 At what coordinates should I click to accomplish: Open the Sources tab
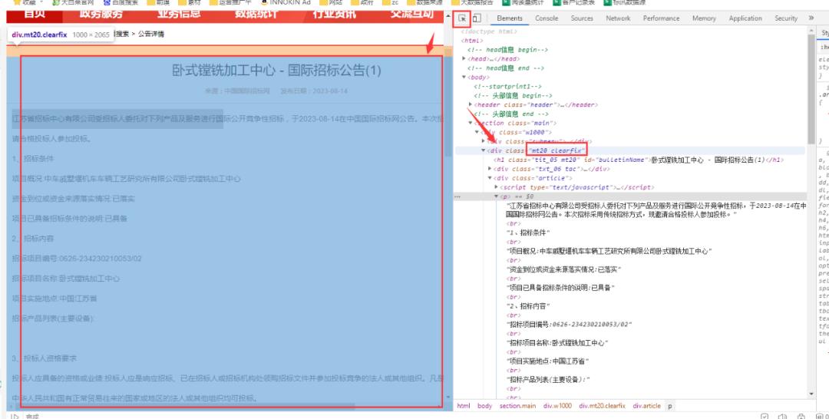pos(582,18)
